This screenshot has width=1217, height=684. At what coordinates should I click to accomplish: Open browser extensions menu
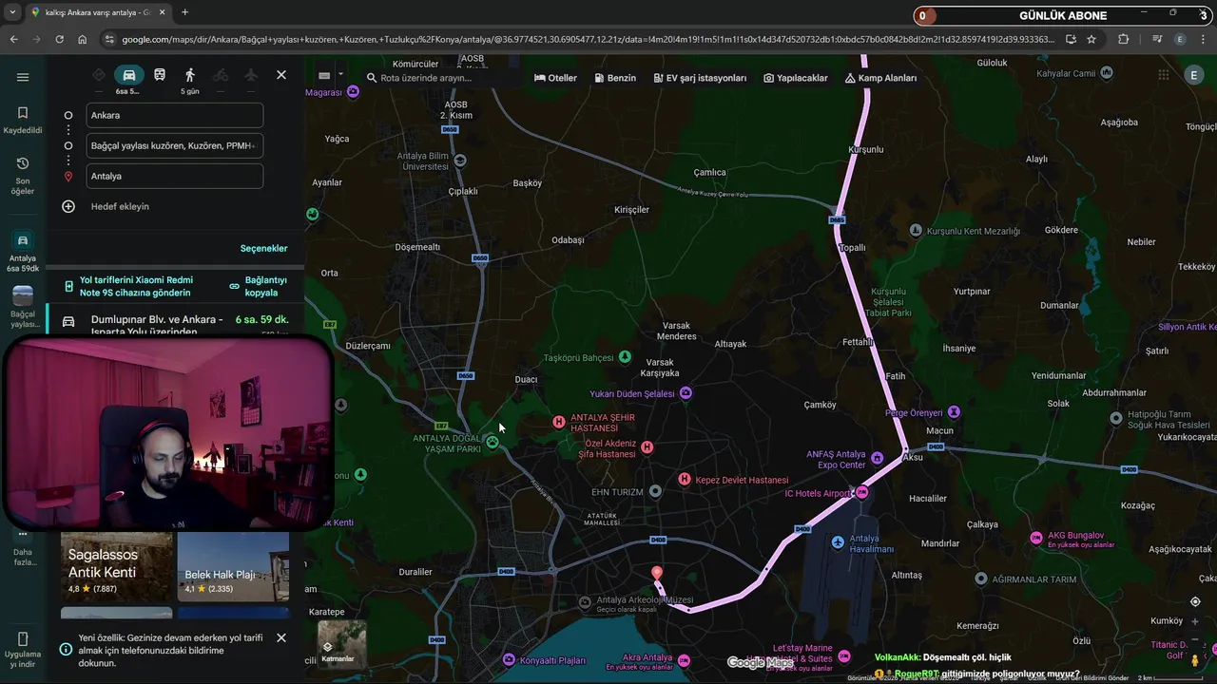(x=1124, y=39)
